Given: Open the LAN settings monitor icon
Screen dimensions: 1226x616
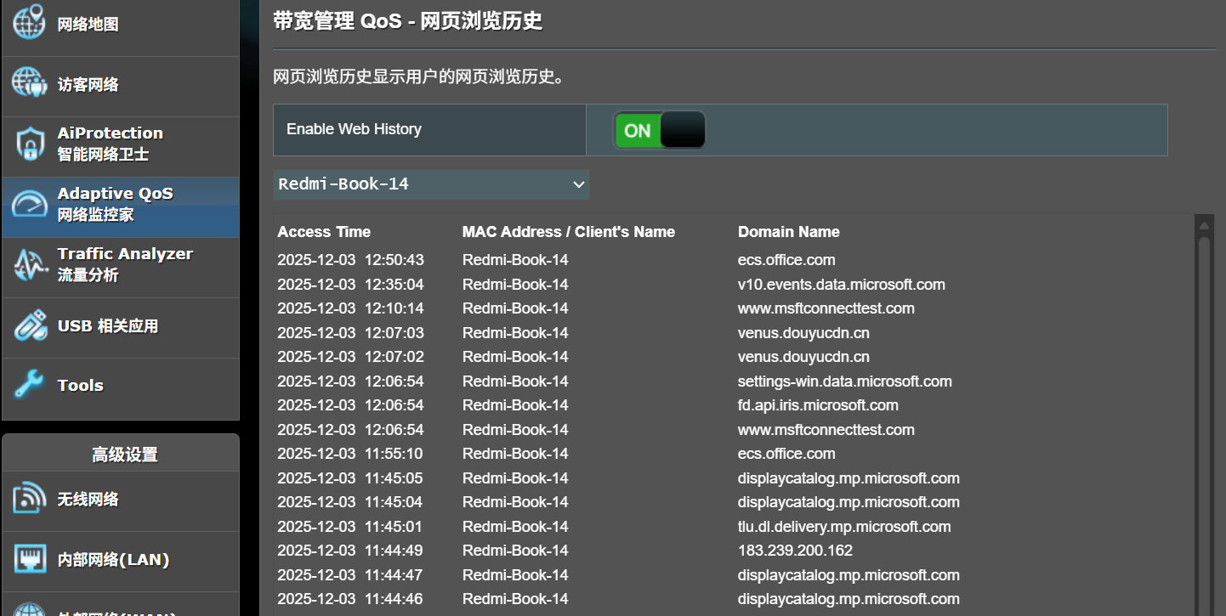Looking at the screenshot, I should (30, 560).
